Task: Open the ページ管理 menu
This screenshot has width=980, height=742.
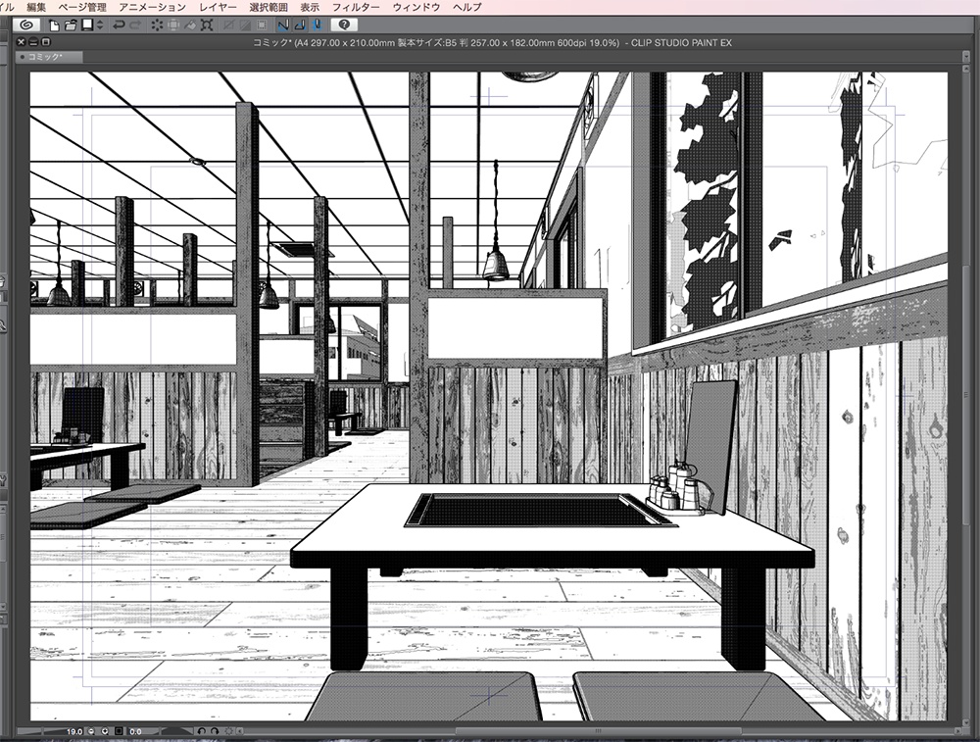Action: [x=82, y=7]
